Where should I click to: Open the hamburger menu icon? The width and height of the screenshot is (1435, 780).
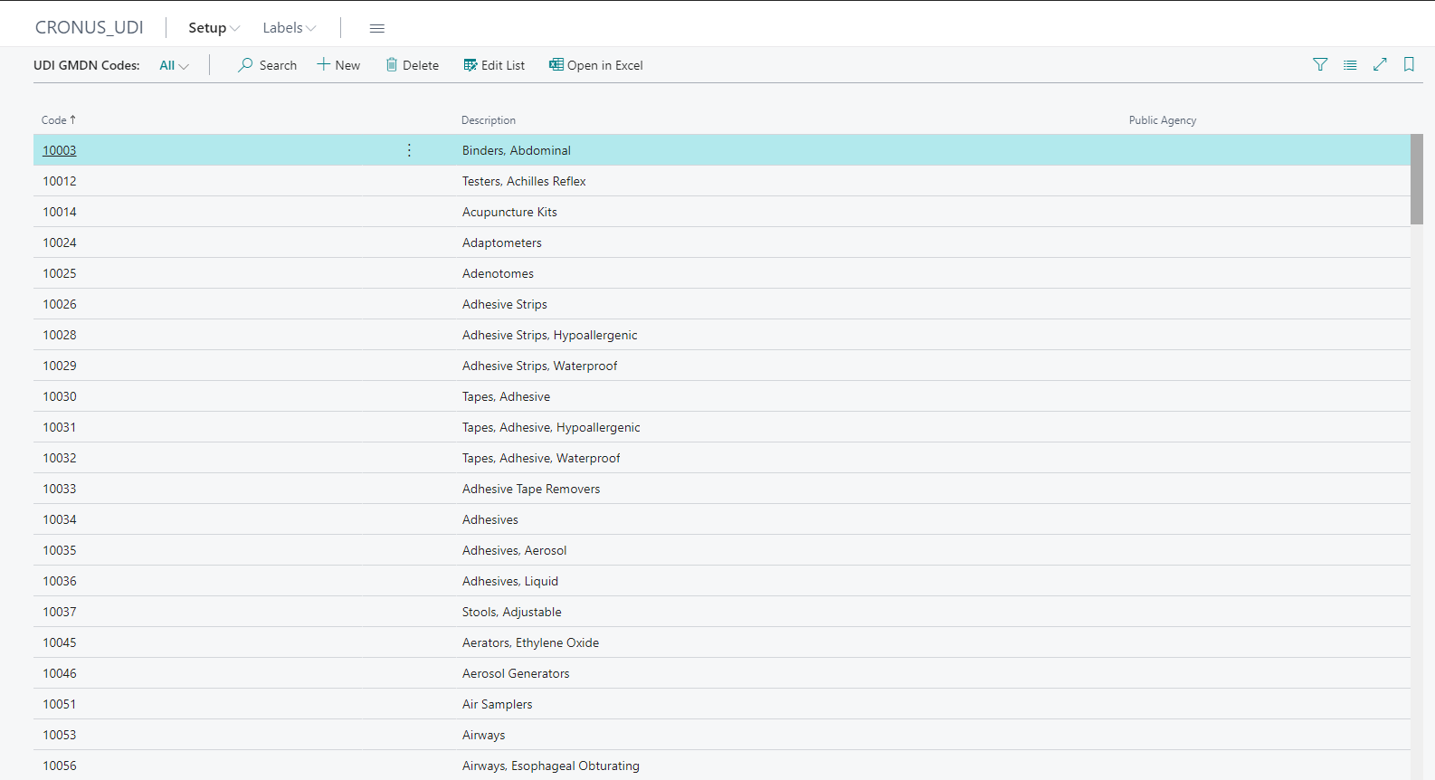(377, 28)
